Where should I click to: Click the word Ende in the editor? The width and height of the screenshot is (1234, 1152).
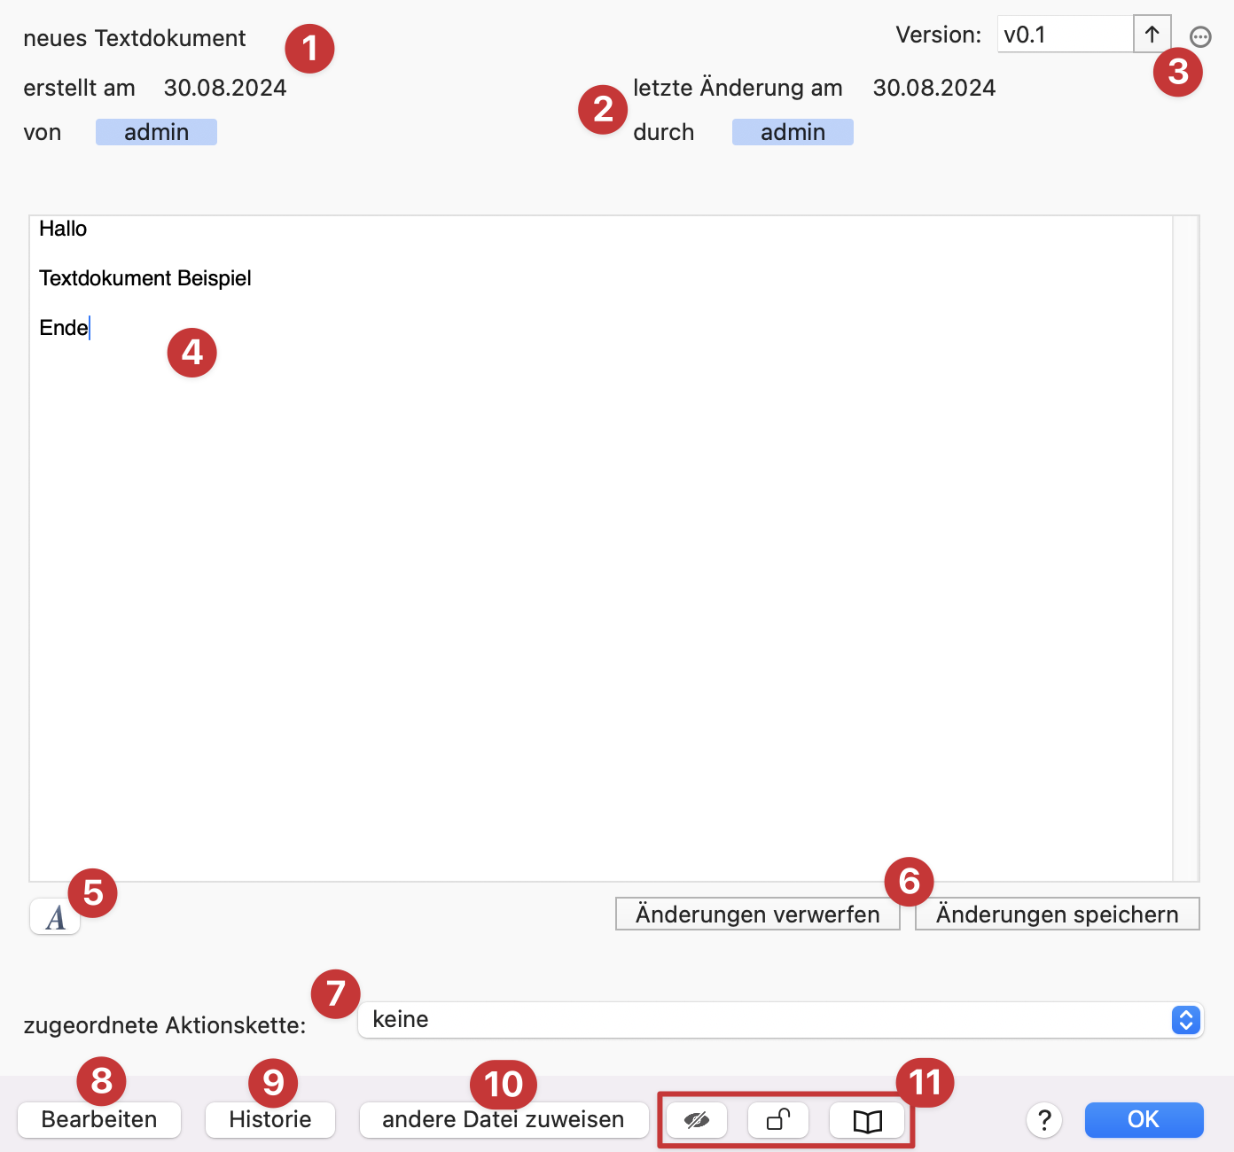pos(64,328)
